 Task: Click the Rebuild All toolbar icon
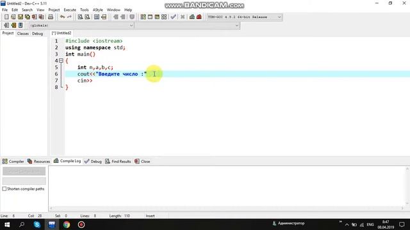pyautogui.click(x=164, y=17)
